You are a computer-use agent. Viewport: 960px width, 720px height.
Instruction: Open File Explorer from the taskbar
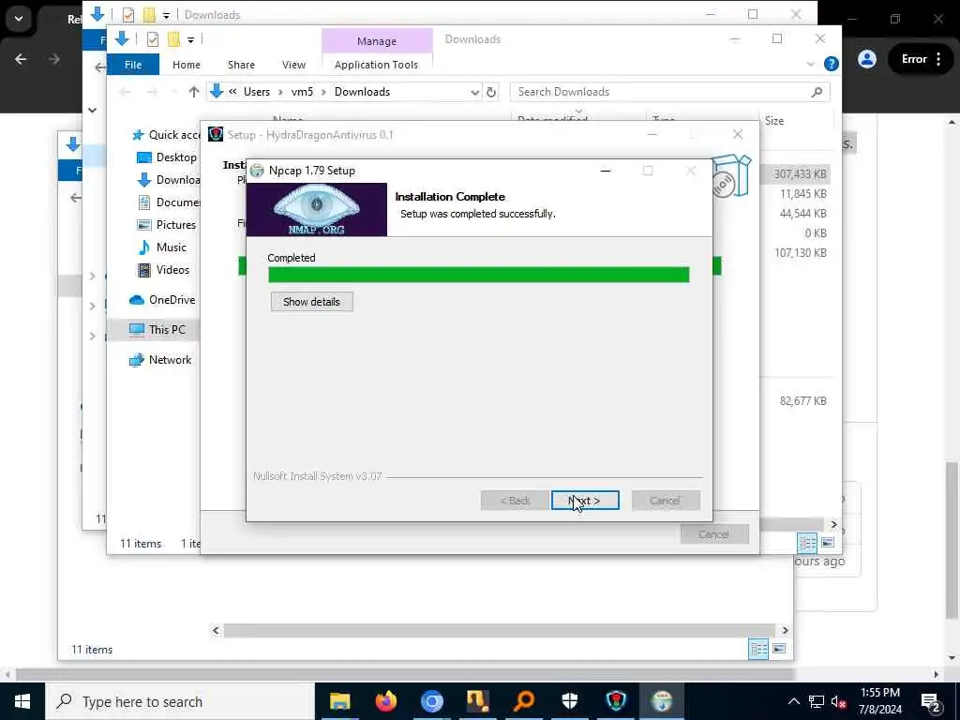tap(339, 701)
